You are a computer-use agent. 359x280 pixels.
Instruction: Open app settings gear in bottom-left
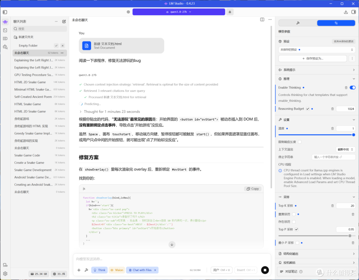(x=5, y=274)
